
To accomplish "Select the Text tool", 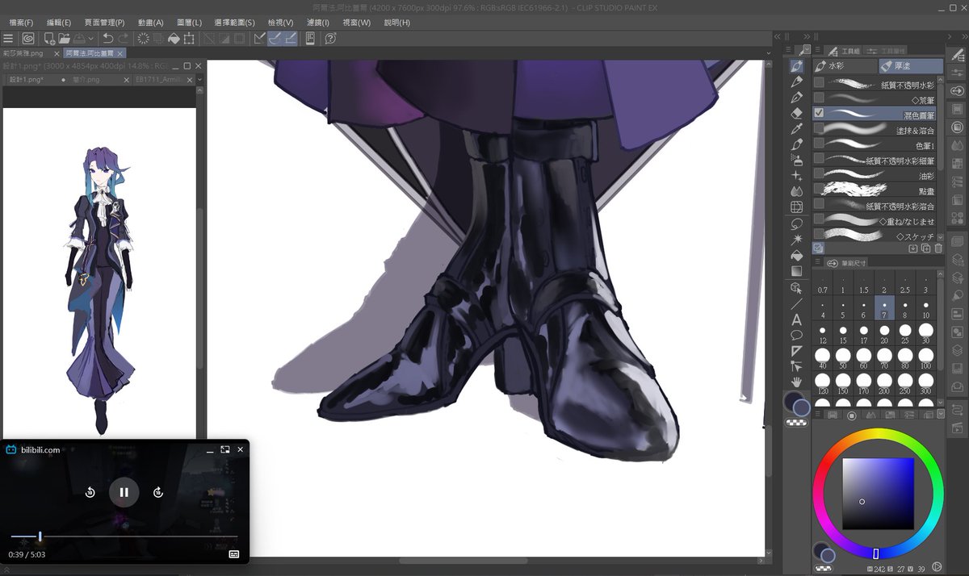I will click(797, 319).
